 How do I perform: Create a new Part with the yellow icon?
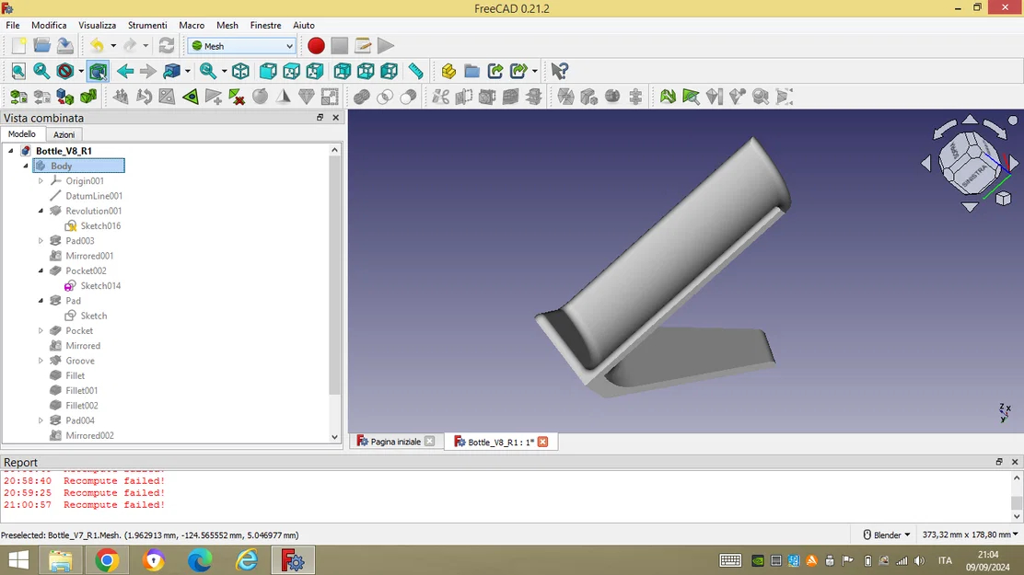tap(448, 71)
